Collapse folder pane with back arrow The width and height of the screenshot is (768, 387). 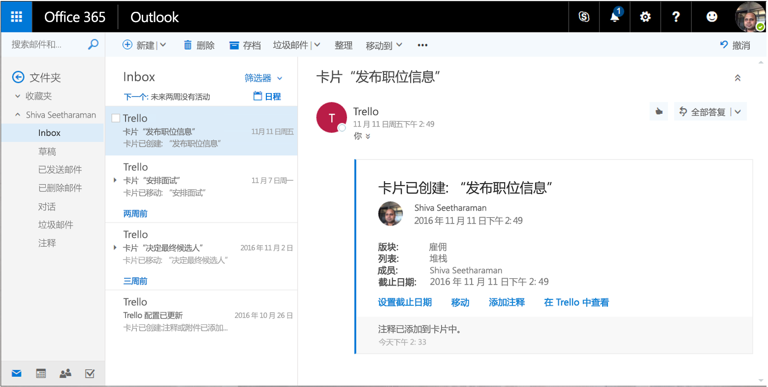(x=18, y=77)
